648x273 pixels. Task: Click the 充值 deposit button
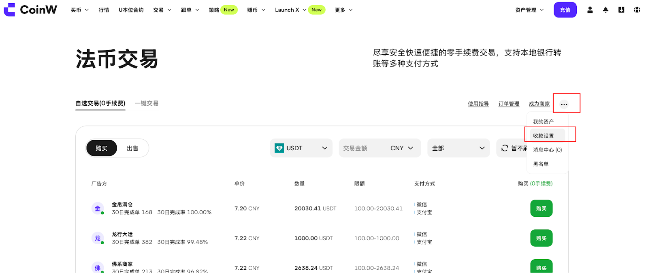(565, 10)
